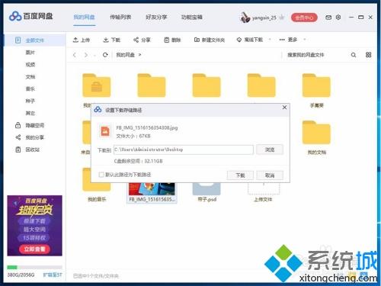381x286 pixels.
Task: Go forward with the right arrow
Action: 86,55
